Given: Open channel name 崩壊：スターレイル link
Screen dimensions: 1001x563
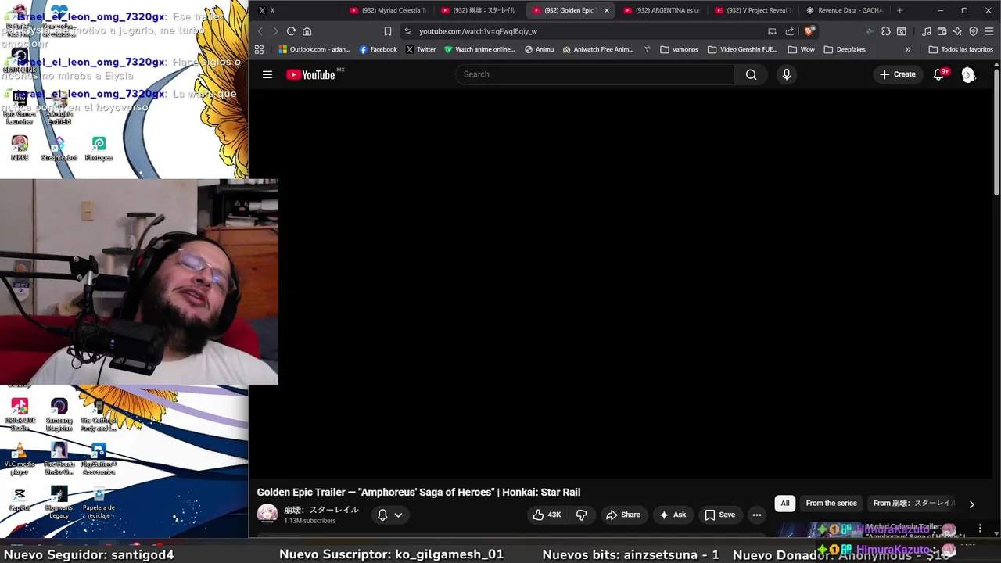Looking at the screenshot, I should click(x=321, y=510).
